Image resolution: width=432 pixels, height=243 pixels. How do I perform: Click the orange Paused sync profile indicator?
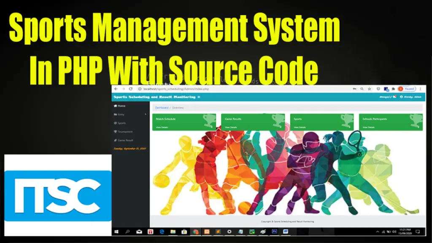pyautogui.click(x=401, y=89)
